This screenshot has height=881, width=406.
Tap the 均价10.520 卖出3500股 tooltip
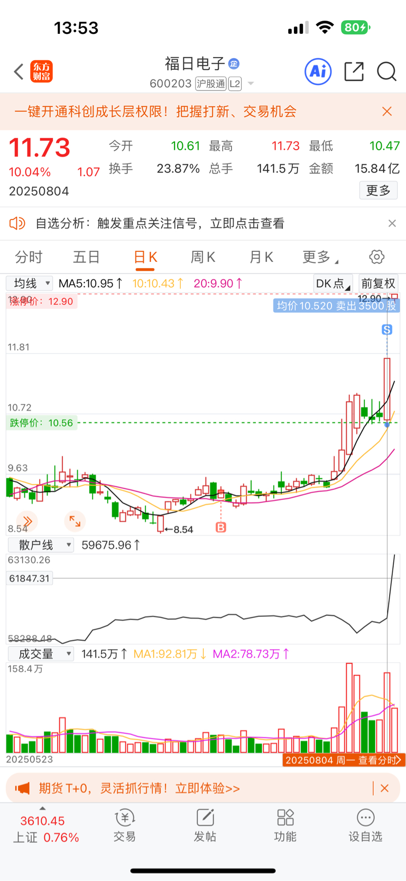pos(337,306)
